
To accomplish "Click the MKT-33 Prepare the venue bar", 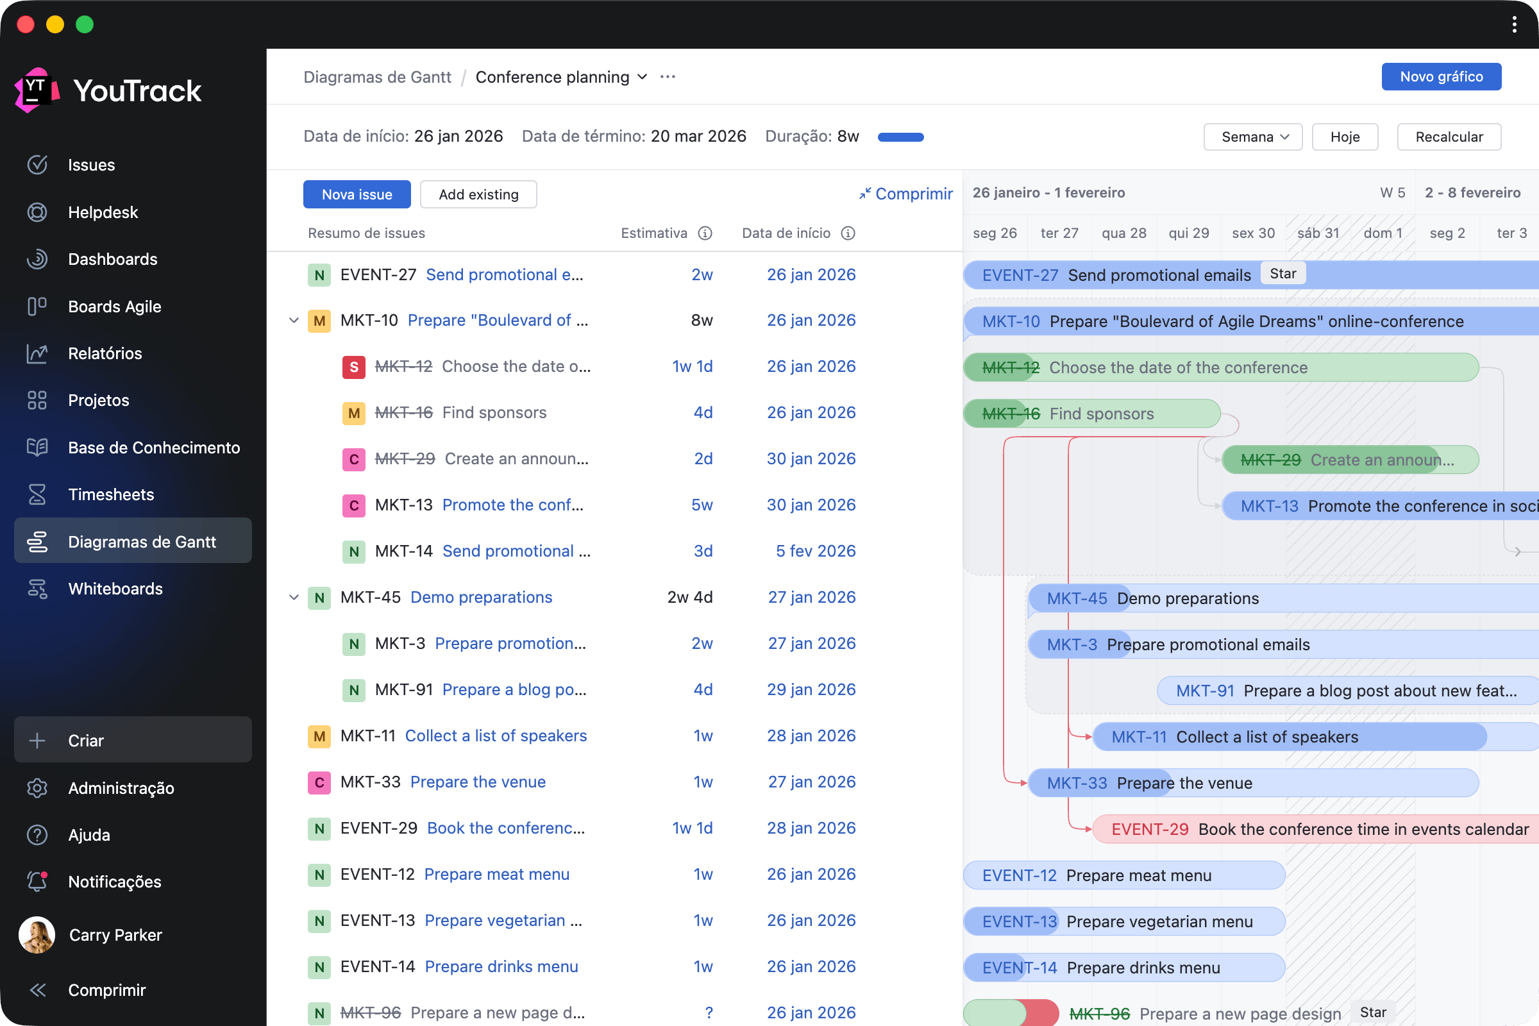I will tap(1253, 782).
